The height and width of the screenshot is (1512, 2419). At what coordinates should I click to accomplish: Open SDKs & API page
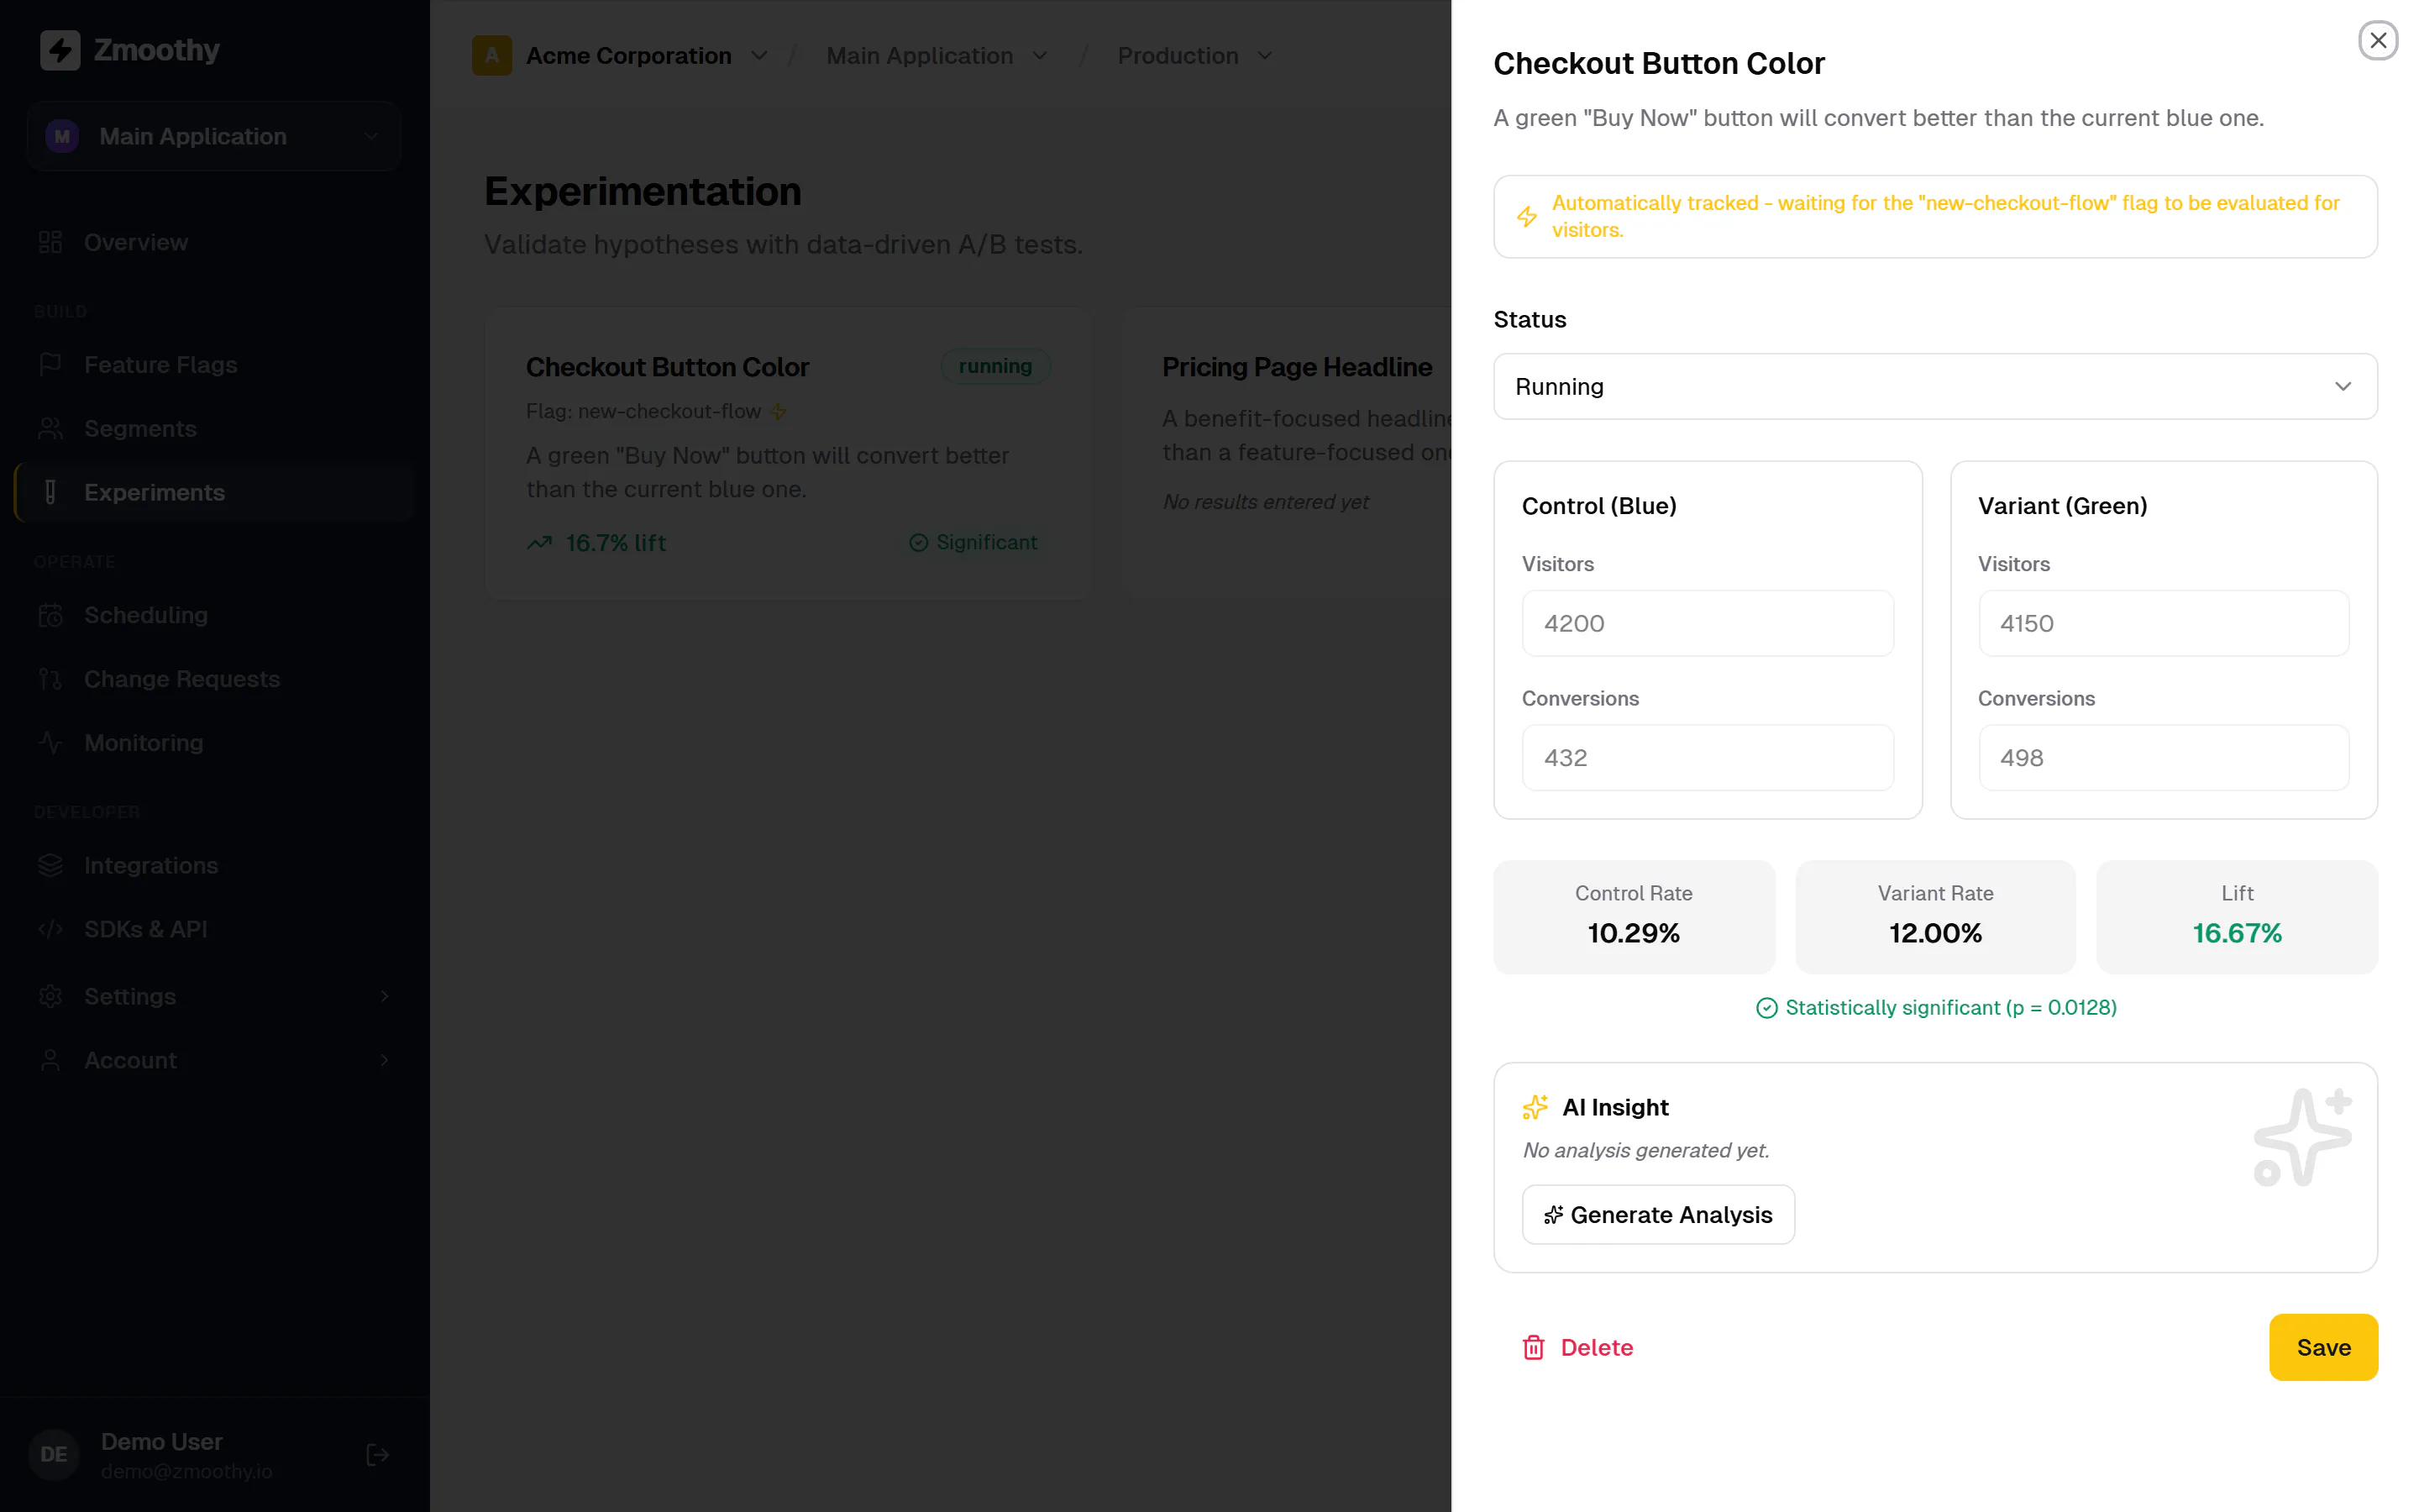coord(214,930)
